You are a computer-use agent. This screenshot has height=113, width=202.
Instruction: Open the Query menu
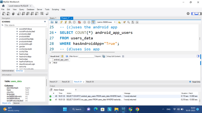tap(22, 9)
